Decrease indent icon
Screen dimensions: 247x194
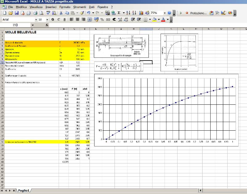133,19
